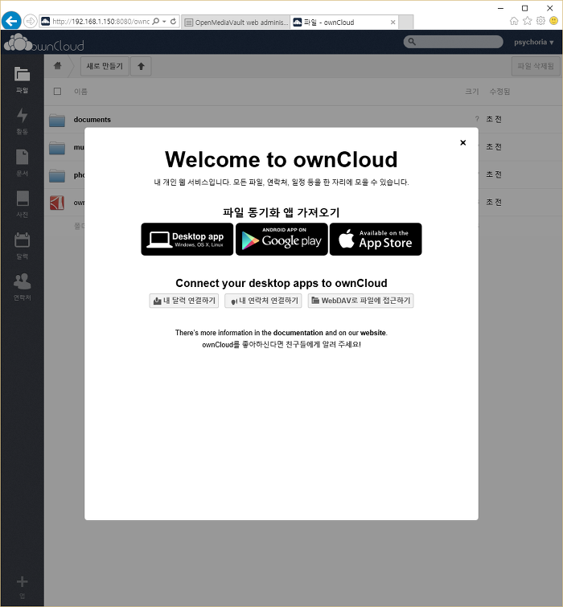Switch to OpenMediaVault web administration tab

236,22
